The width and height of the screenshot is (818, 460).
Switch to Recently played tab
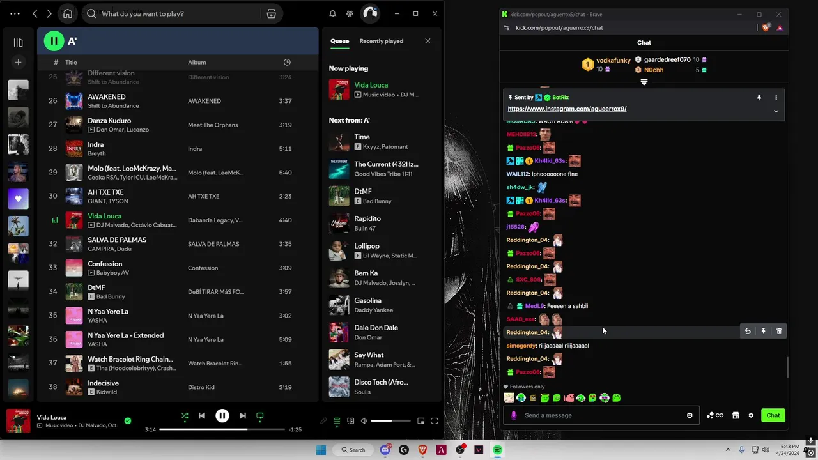pos(381,41)
